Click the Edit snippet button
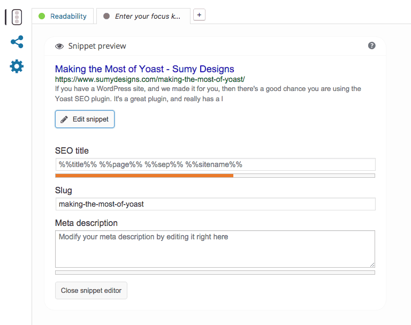 [85, 119]
